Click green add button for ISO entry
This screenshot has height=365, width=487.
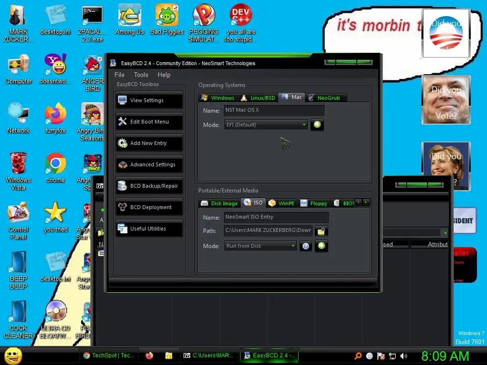click(x=321, y=246)
